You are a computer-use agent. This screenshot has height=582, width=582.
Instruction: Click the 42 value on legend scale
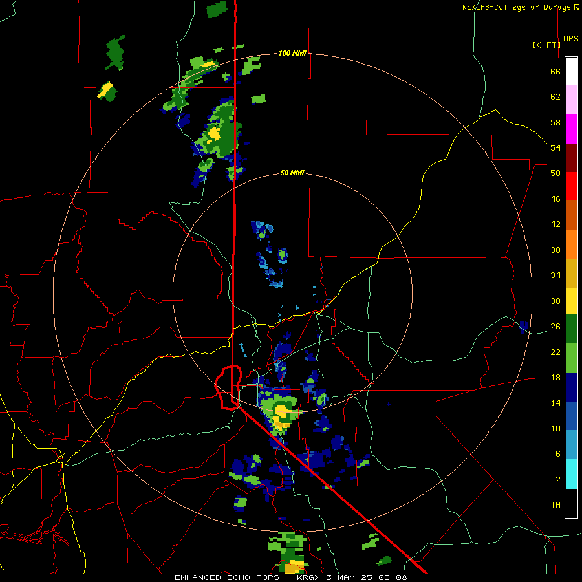(555, 224)
